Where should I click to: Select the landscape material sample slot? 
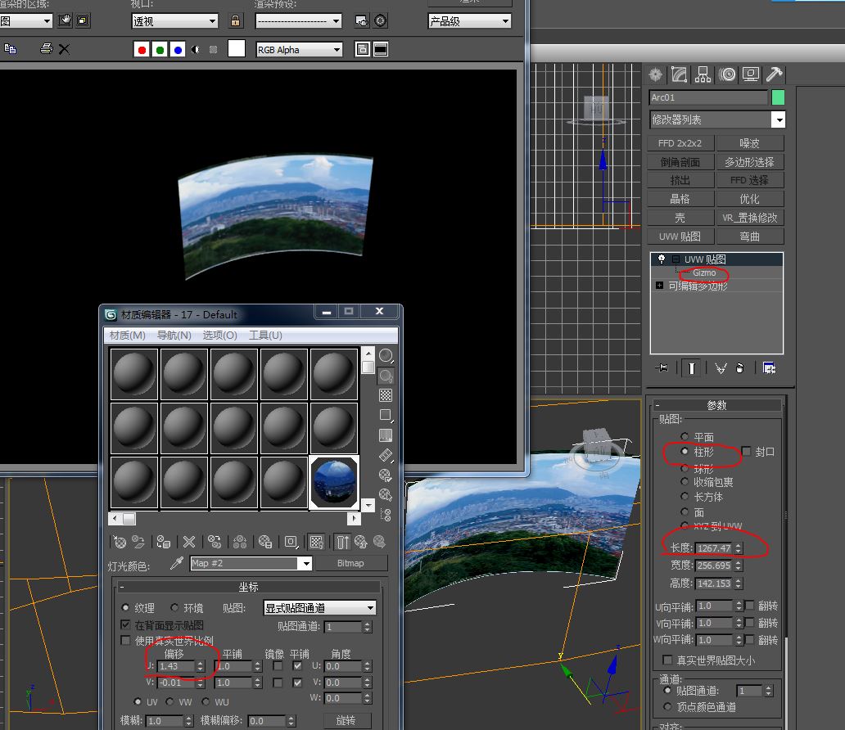tap(333, 482)
